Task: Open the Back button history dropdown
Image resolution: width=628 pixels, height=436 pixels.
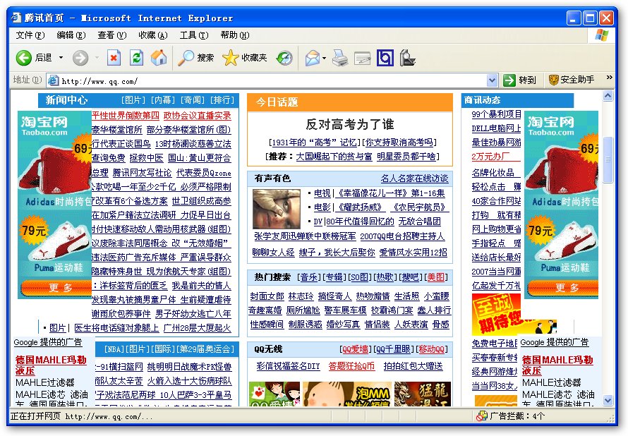Action: pos(61,58)
